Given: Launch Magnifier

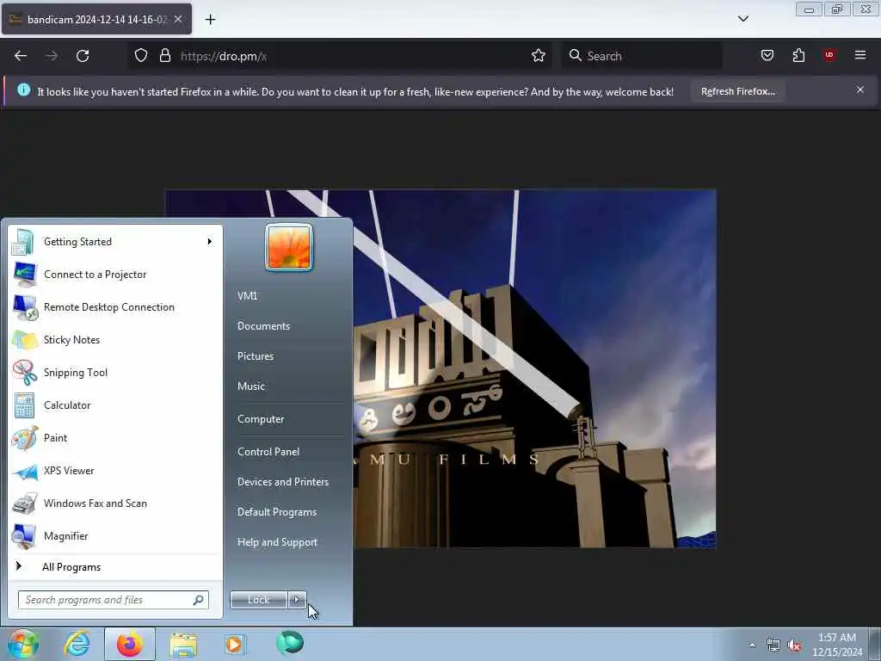Looking at the screenshot, I should pos(115,535).
